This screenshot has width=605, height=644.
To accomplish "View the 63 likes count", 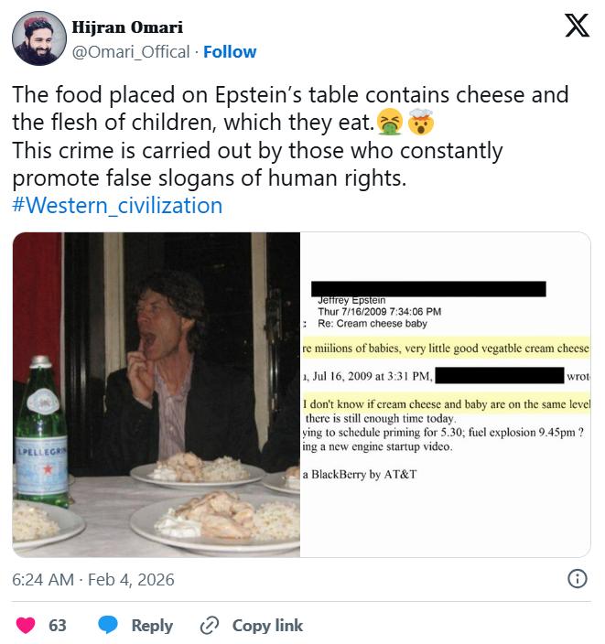I will (58, 626).
